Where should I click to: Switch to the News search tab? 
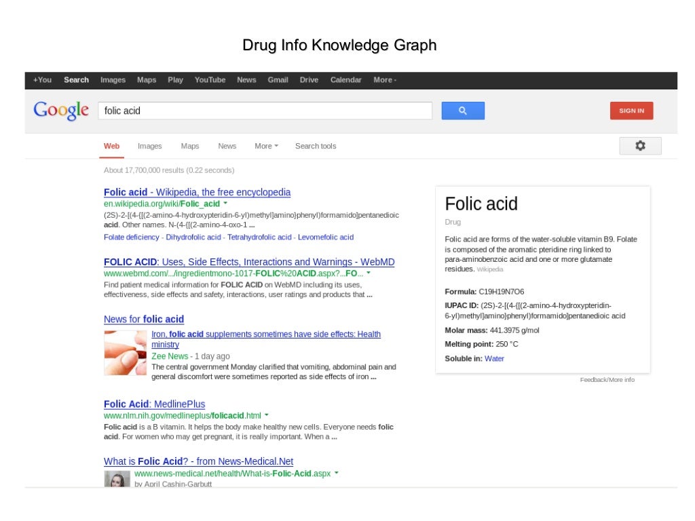(x=227, y=147)
